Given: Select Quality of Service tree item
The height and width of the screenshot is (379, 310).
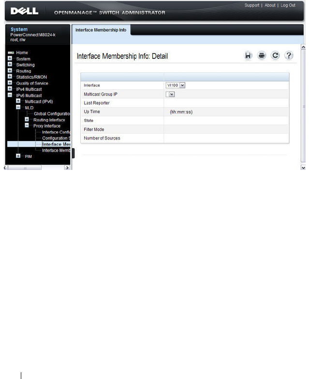Looking at the screenshot, I should (x=32, y=84).
